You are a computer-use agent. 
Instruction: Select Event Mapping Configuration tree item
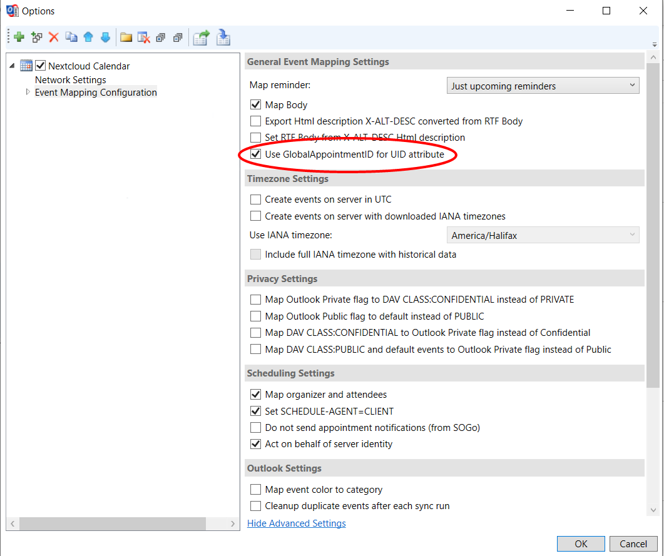[96, 92]
